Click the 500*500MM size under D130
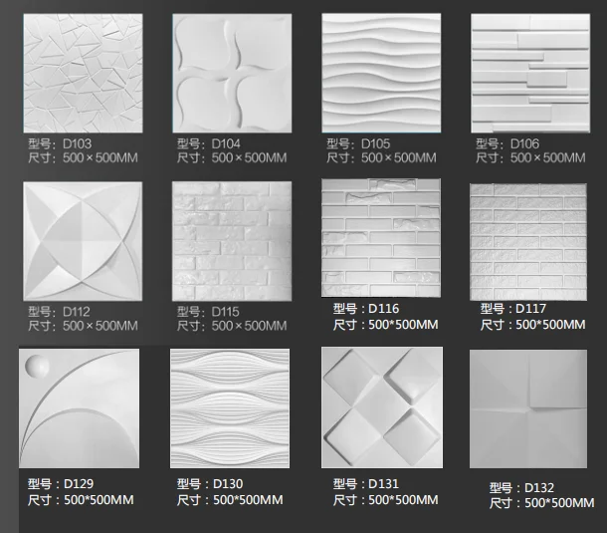The image size is (607, 533). (x=248, y=500)
